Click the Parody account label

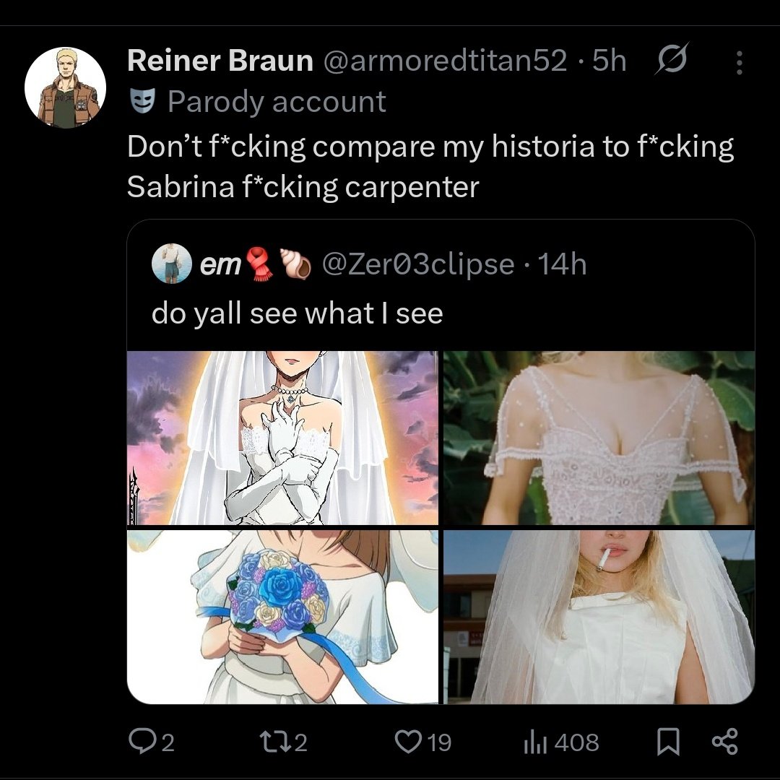277,102
